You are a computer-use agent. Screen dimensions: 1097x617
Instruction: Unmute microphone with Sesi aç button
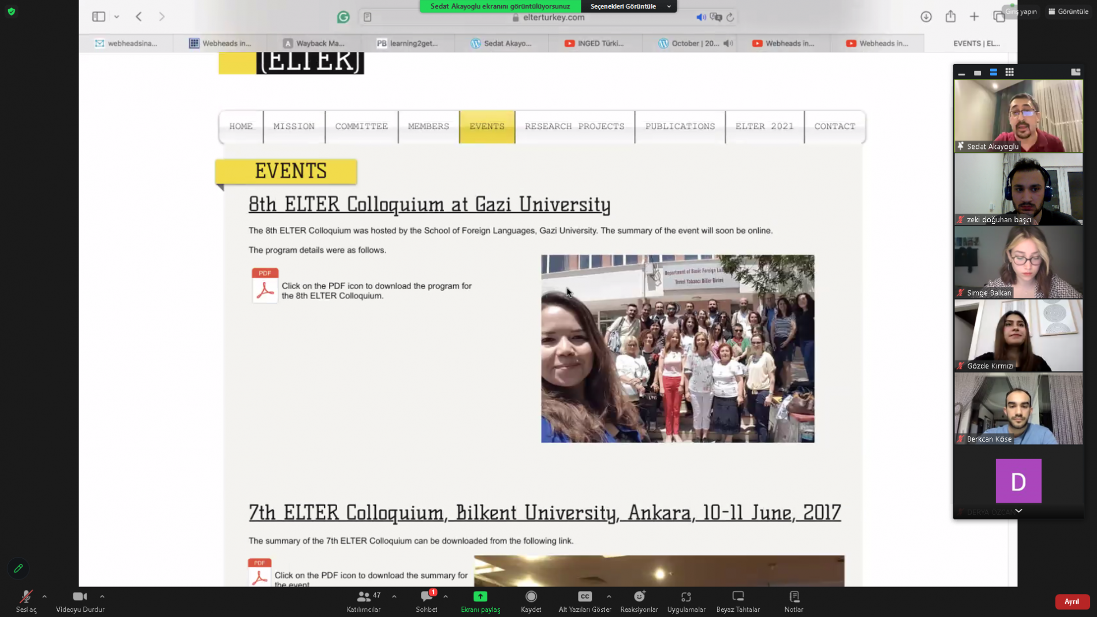tap(26, 601)
